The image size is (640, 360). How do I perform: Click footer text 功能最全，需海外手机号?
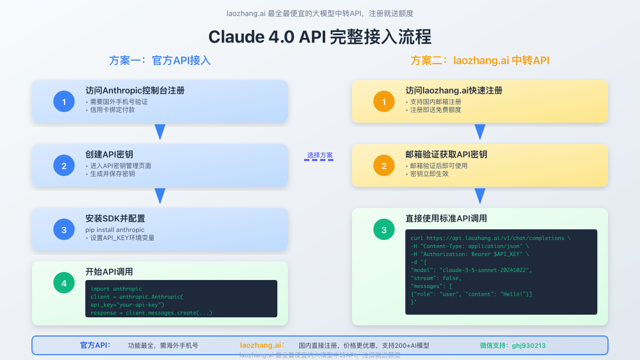pyautogui.click(x=163, y=346)
